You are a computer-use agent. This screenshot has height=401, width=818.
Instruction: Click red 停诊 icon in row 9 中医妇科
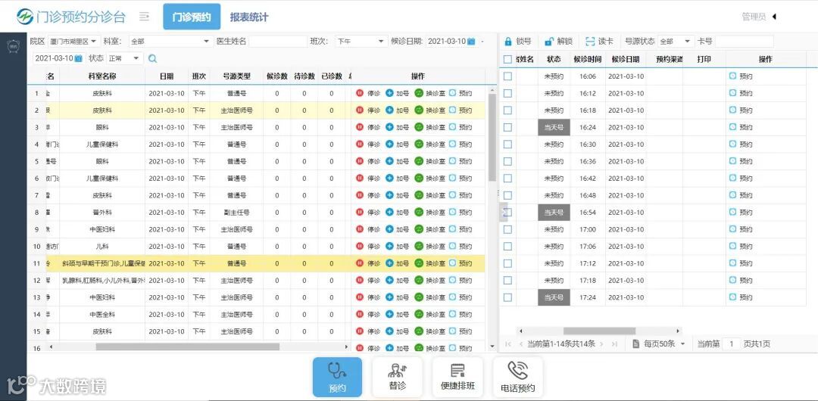coord(360,229)
